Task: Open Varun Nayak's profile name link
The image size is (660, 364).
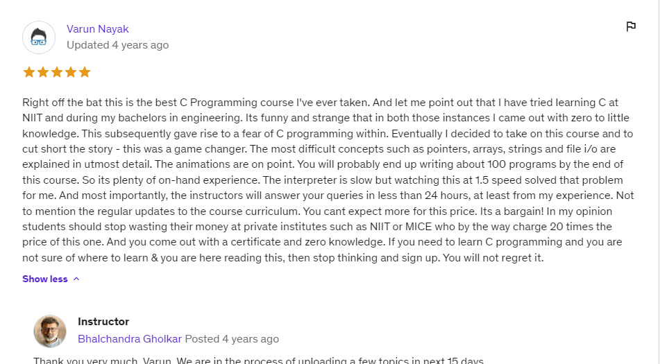Action: 98,28
